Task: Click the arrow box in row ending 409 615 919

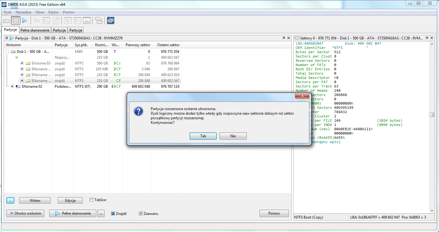Action: (22, 75)
